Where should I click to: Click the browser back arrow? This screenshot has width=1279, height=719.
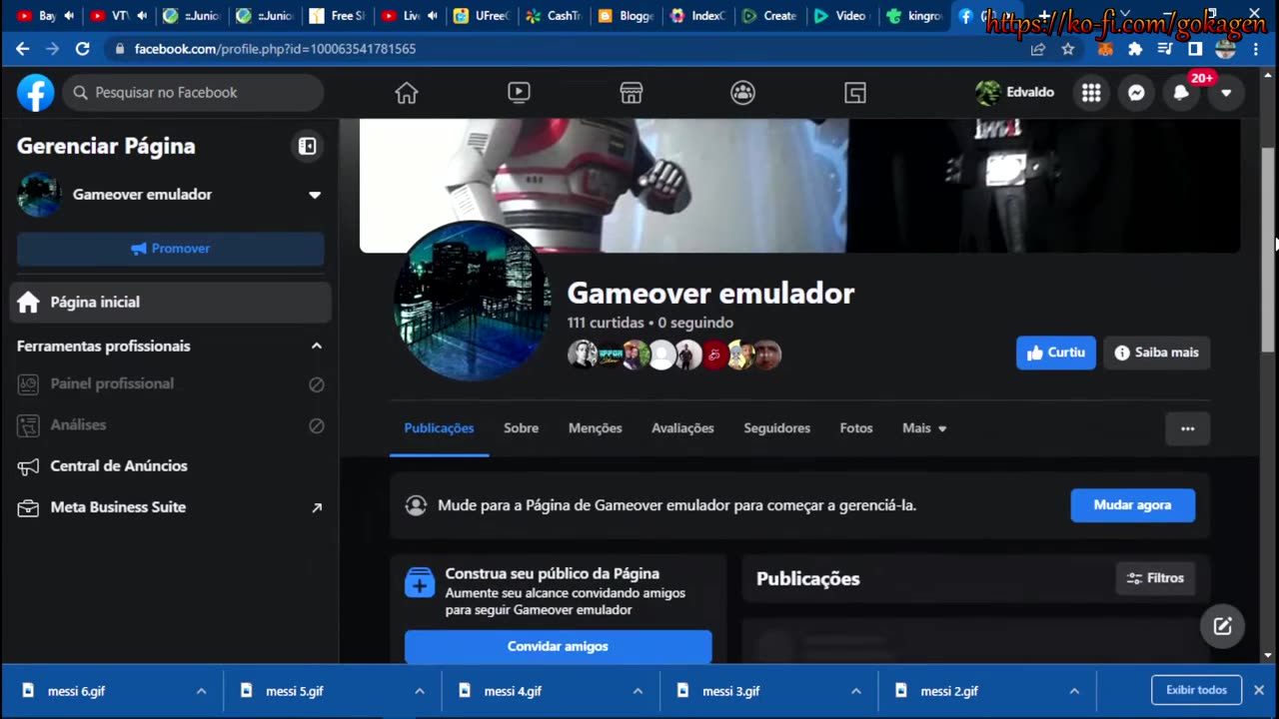pos(22,48)
